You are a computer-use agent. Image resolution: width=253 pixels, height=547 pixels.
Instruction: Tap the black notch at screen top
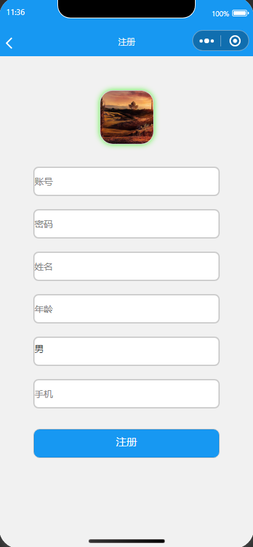[x=126, y=8]
